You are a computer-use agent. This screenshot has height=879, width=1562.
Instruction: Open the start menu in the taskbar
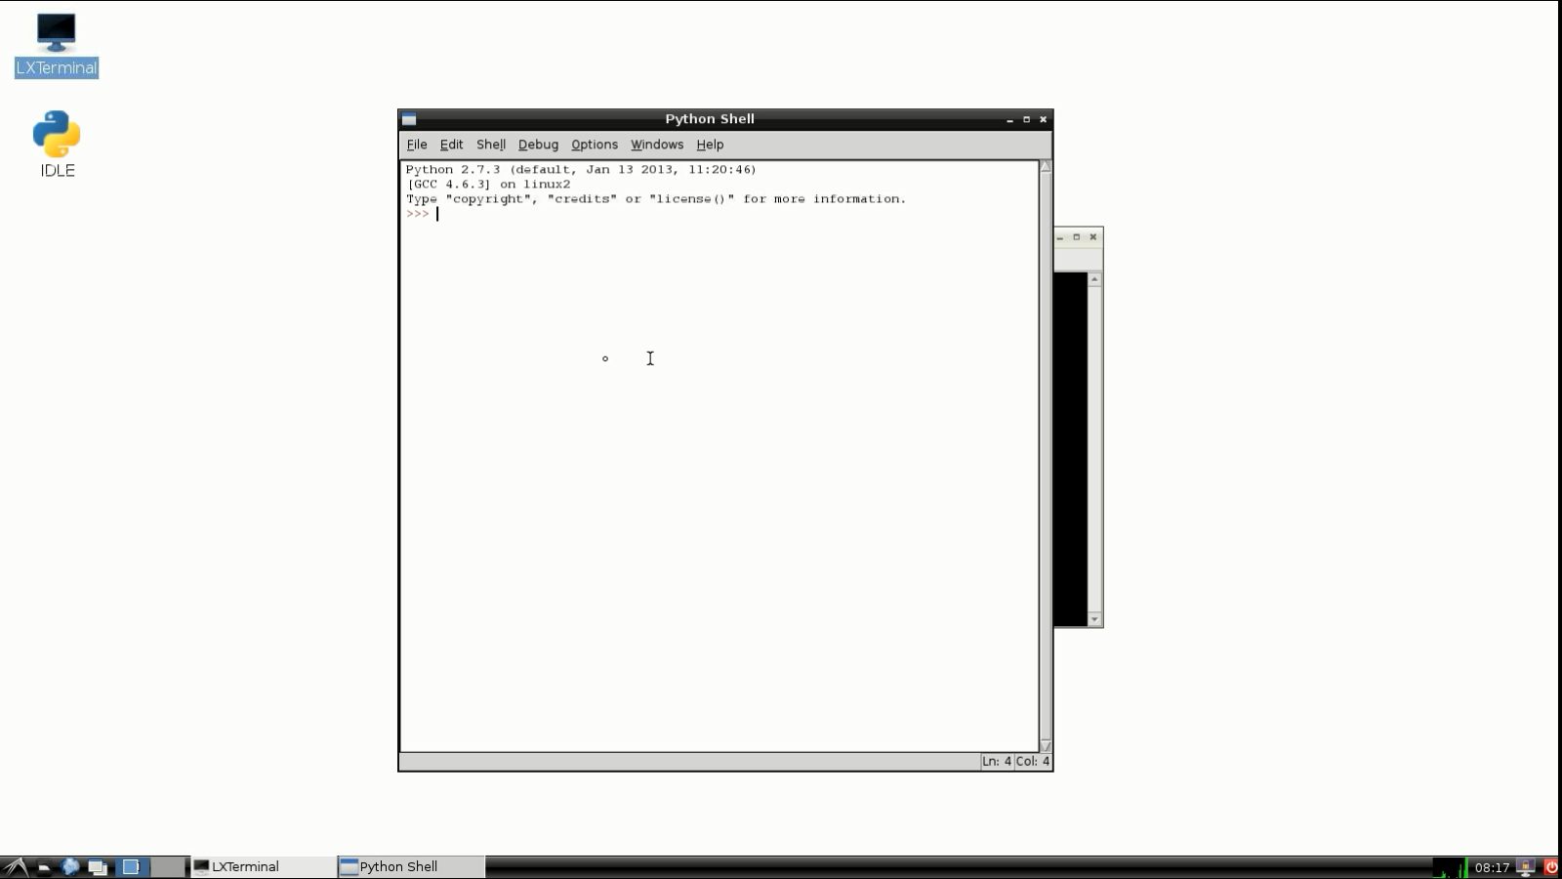[x=15, y=866]
